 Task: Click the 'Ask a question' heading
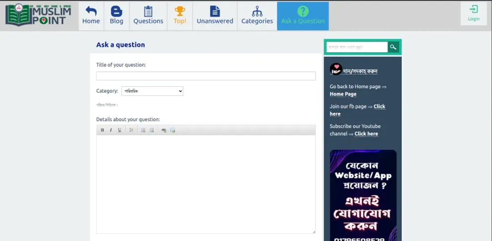tap(120, 45)
